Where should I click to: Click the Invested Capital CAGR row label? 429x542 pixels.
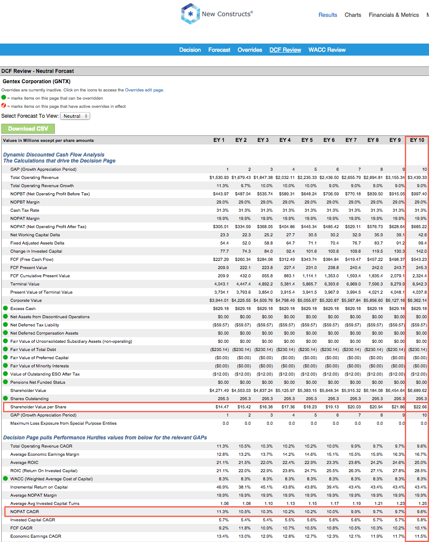[x=33, y=520]
